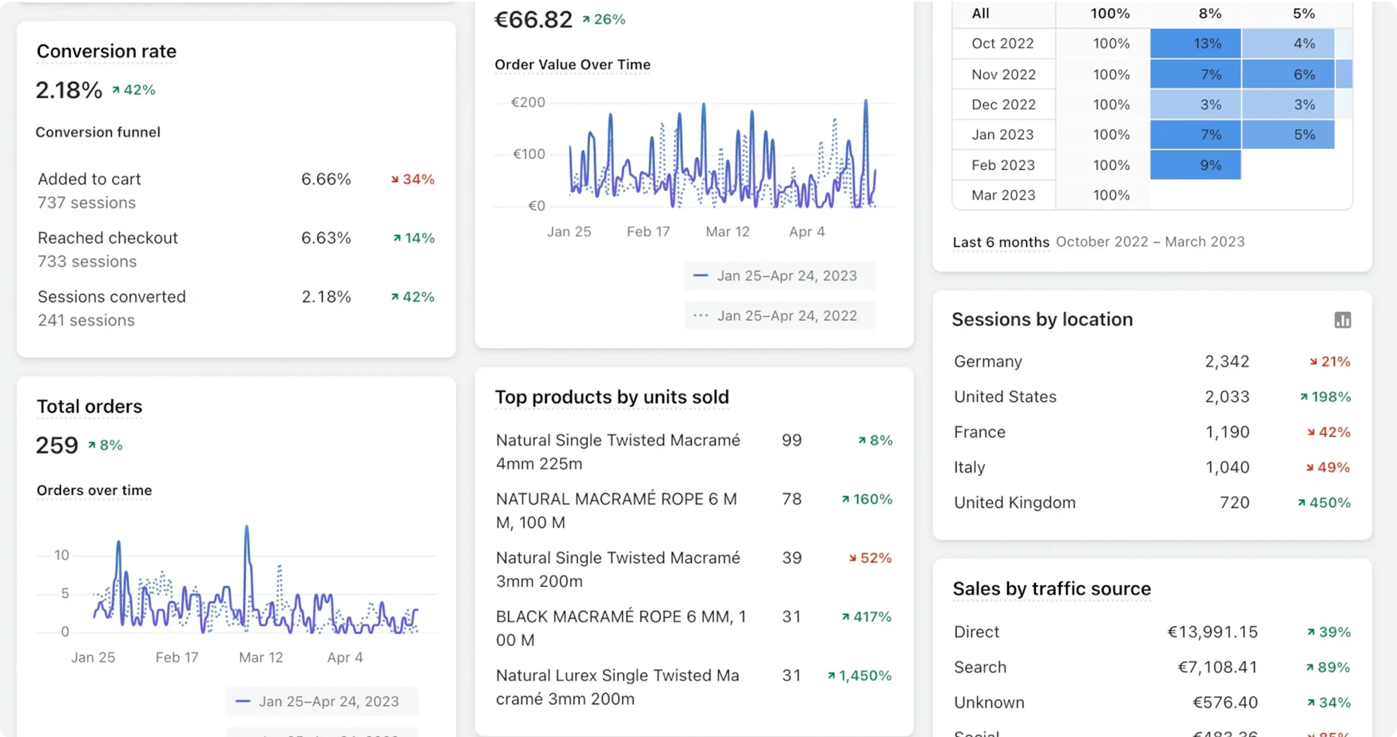Click the Unknown traffic source row
The image size is (1397, 737).
[x=1152, y=703]
